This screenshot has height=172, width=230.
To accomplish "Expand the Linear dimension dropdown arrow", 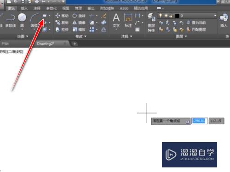I will pyautogui.click(x=143, y=16).
